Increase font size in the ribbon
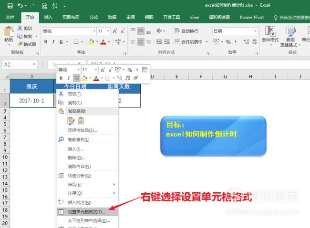Image resolution: width=310 pixels, height=228 pixels. [114, 31]
